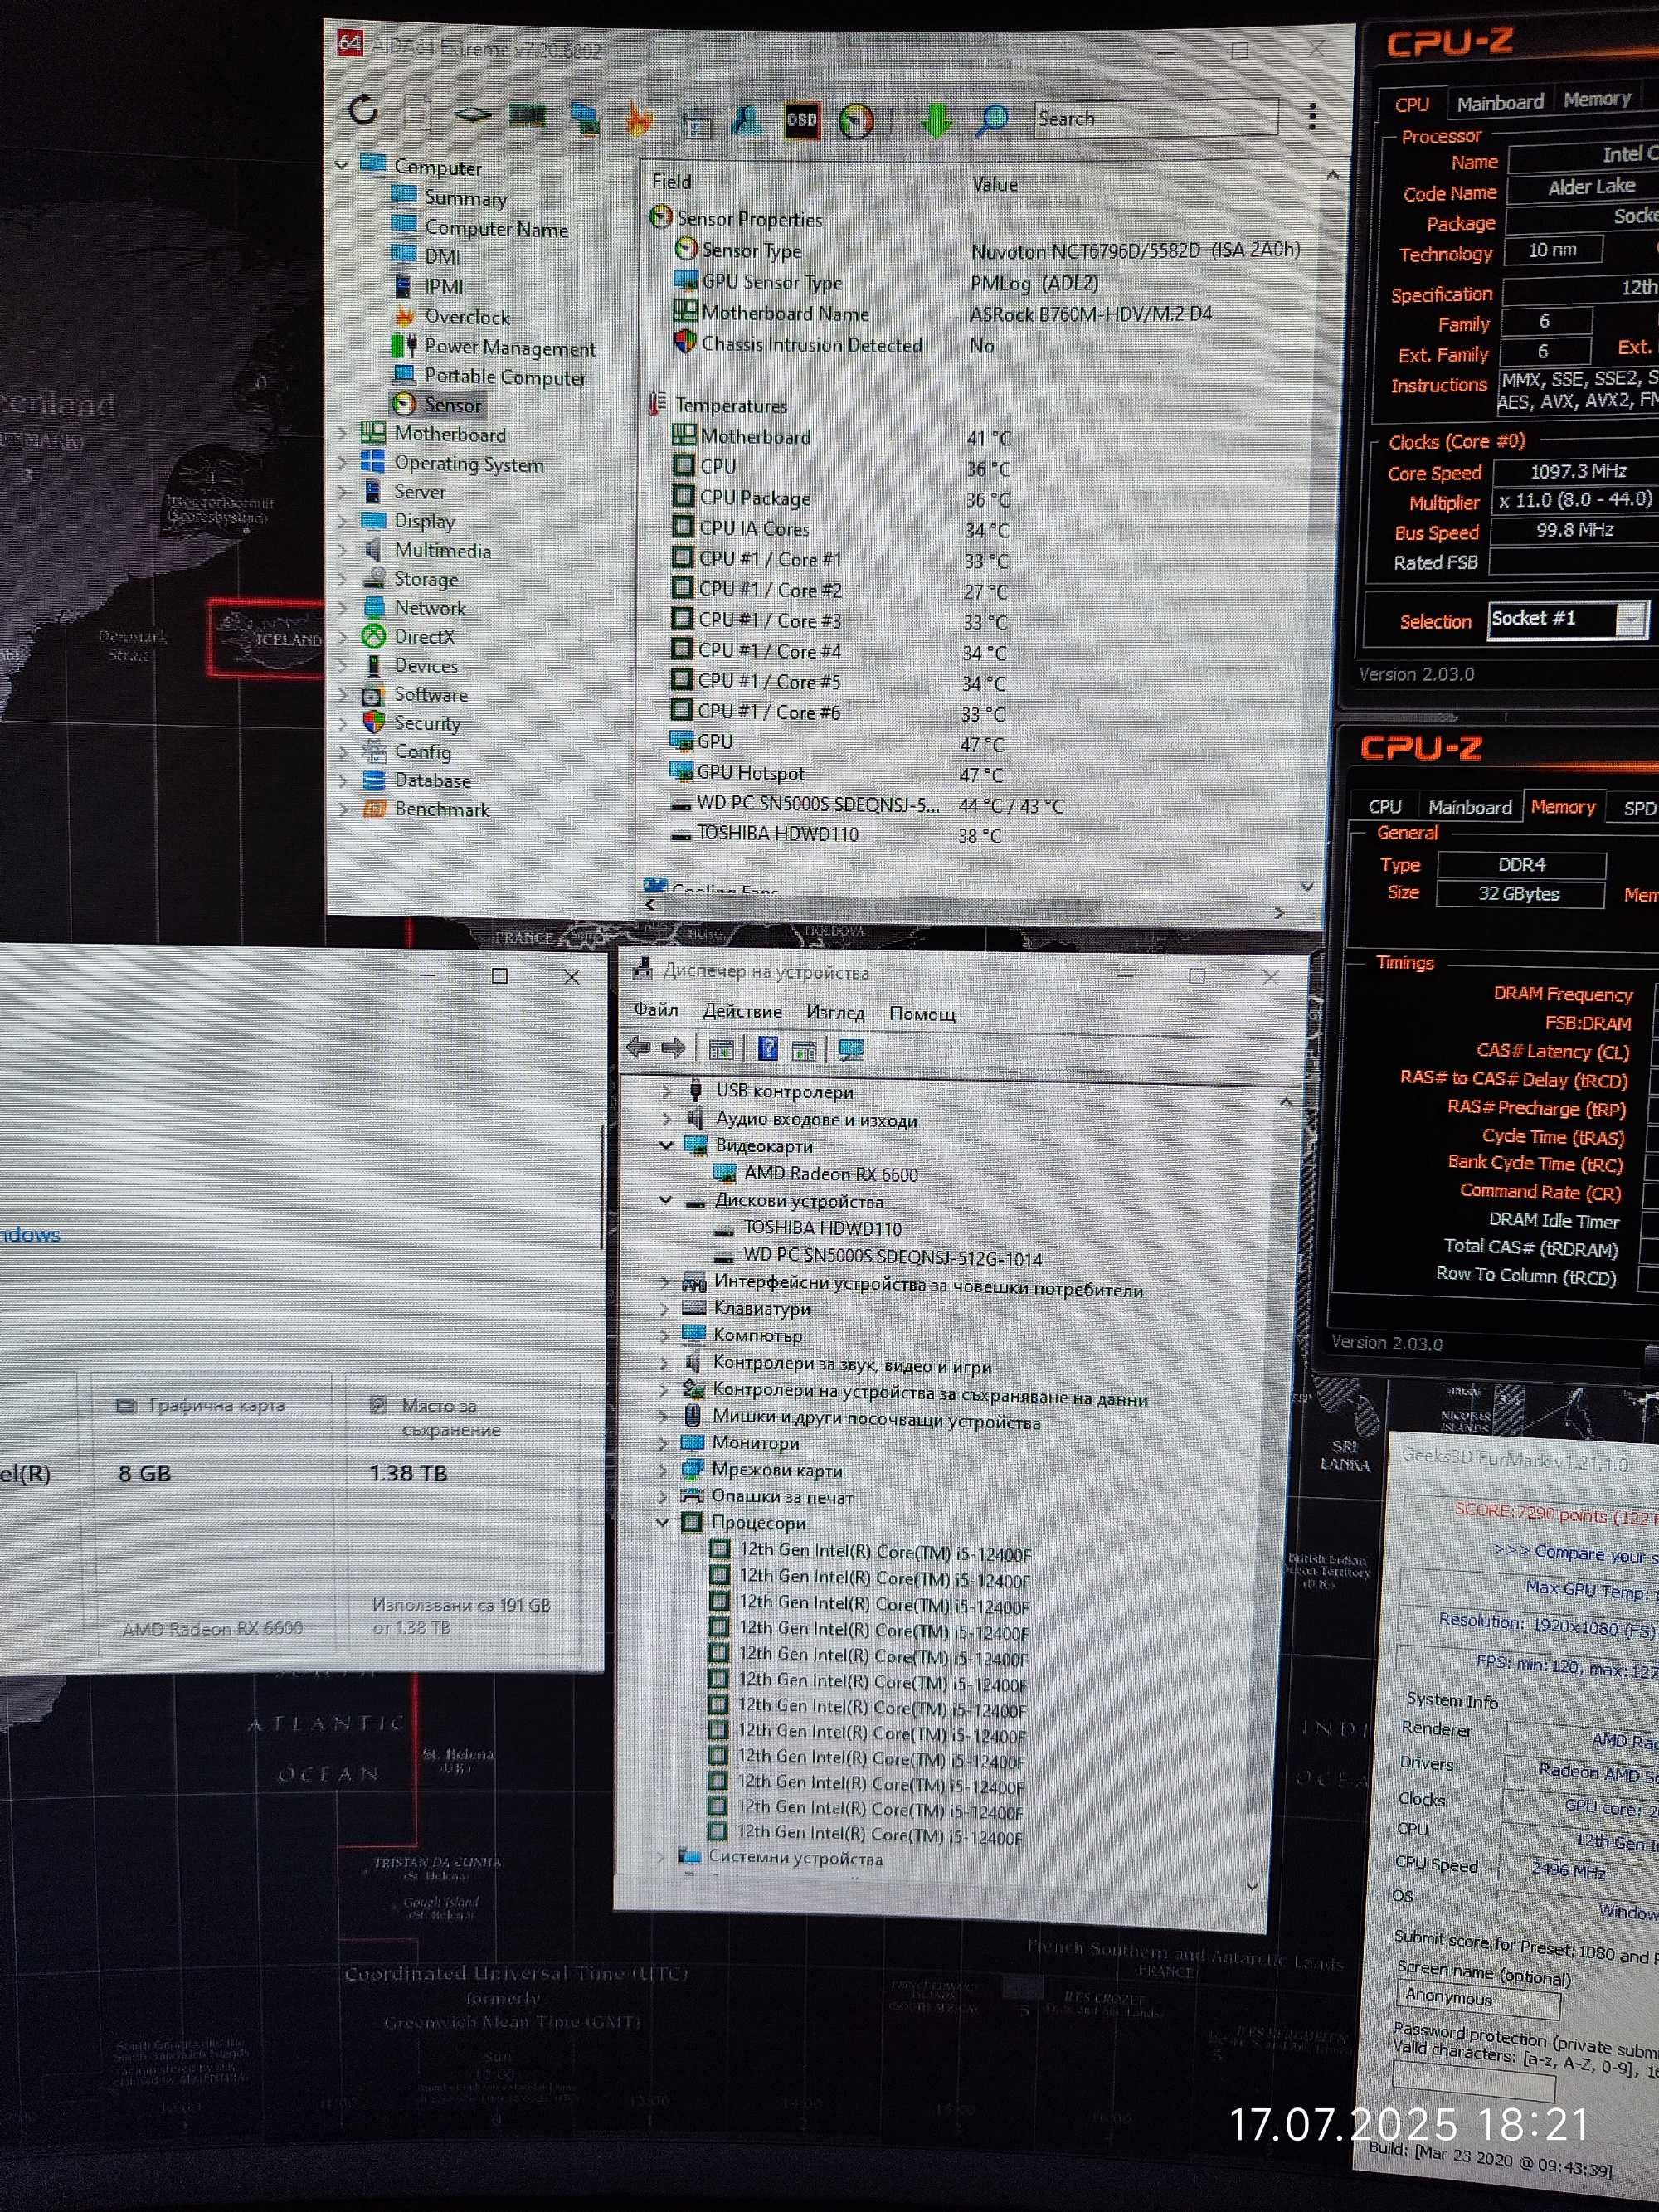Click the AIDA64 horizontal scrollbar right arrow
This screenshot has height=2212, width=1659.
point(1278,912)
